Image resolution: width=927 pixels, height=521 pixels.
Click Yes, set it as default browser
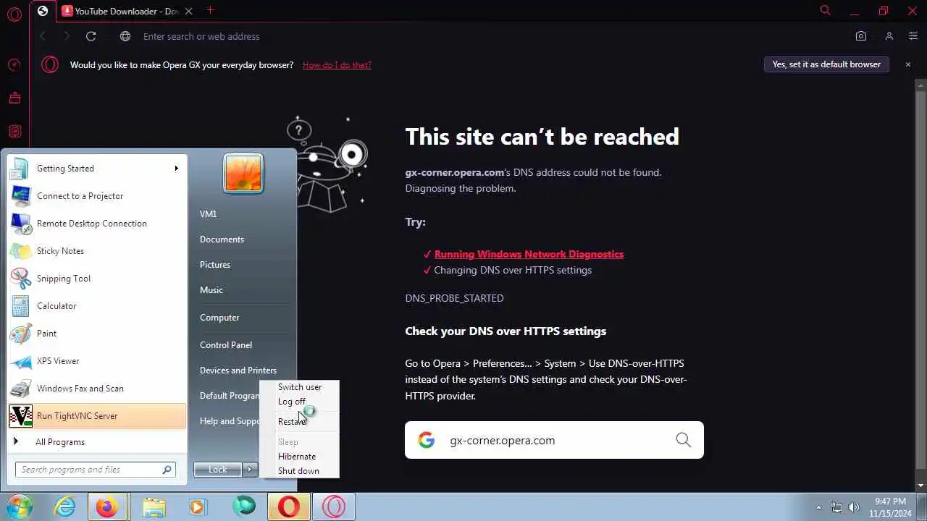tap(826, 64)
